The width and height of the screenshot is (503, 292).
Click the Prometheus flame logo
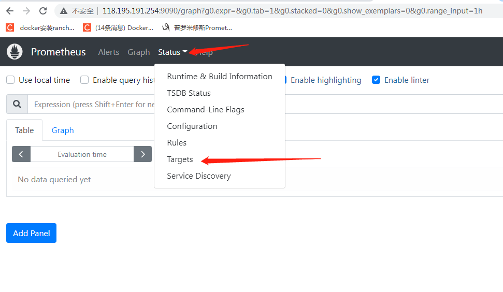(x=15, y=52)
